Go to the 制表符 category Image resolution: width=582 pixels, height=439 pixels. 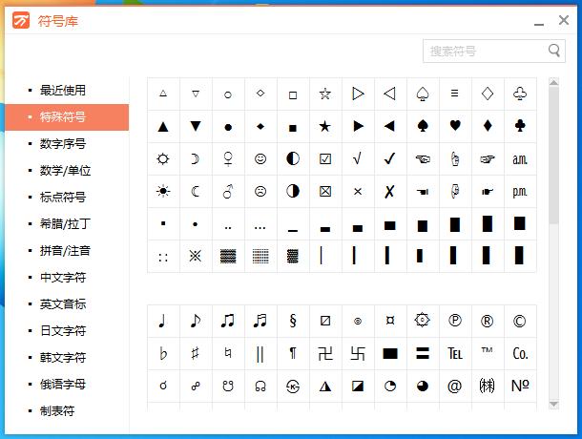(x=57, y=411)
